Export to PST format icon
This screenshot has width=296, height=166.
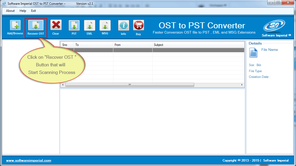(74, 25)
